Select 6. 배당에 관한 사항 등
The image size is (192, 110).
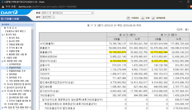click(17, 54)
